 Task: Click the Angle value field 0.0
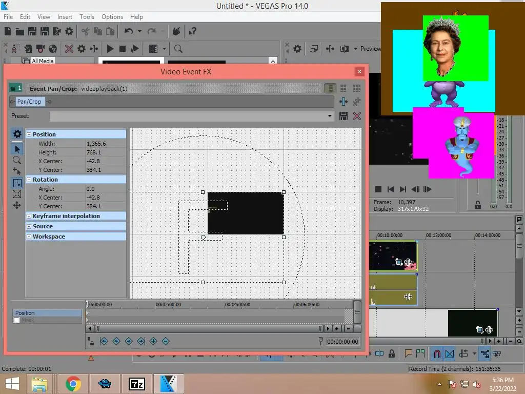(106, 189)
